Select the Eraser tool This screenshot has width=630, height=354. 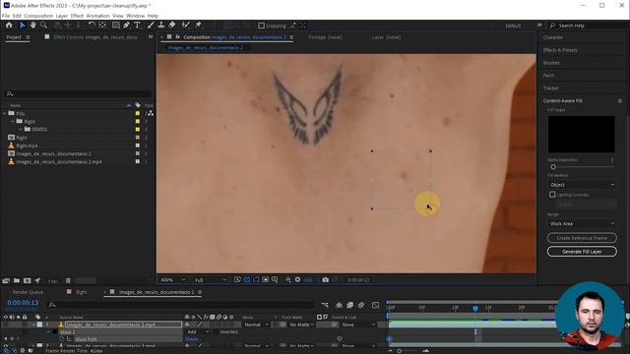point(172,25)
